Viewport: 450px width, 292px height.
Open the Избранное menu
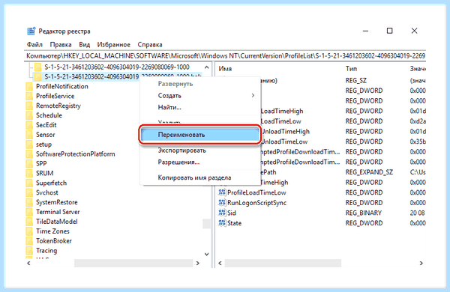114,45
